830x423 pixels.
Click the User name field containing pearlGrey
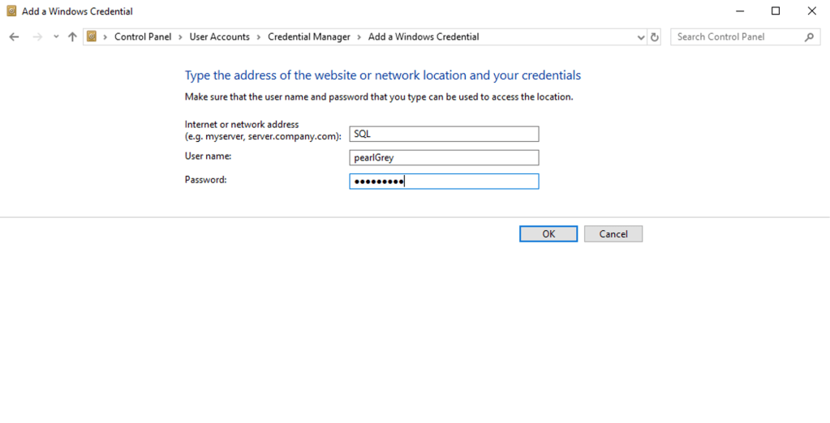pos(444,158)
